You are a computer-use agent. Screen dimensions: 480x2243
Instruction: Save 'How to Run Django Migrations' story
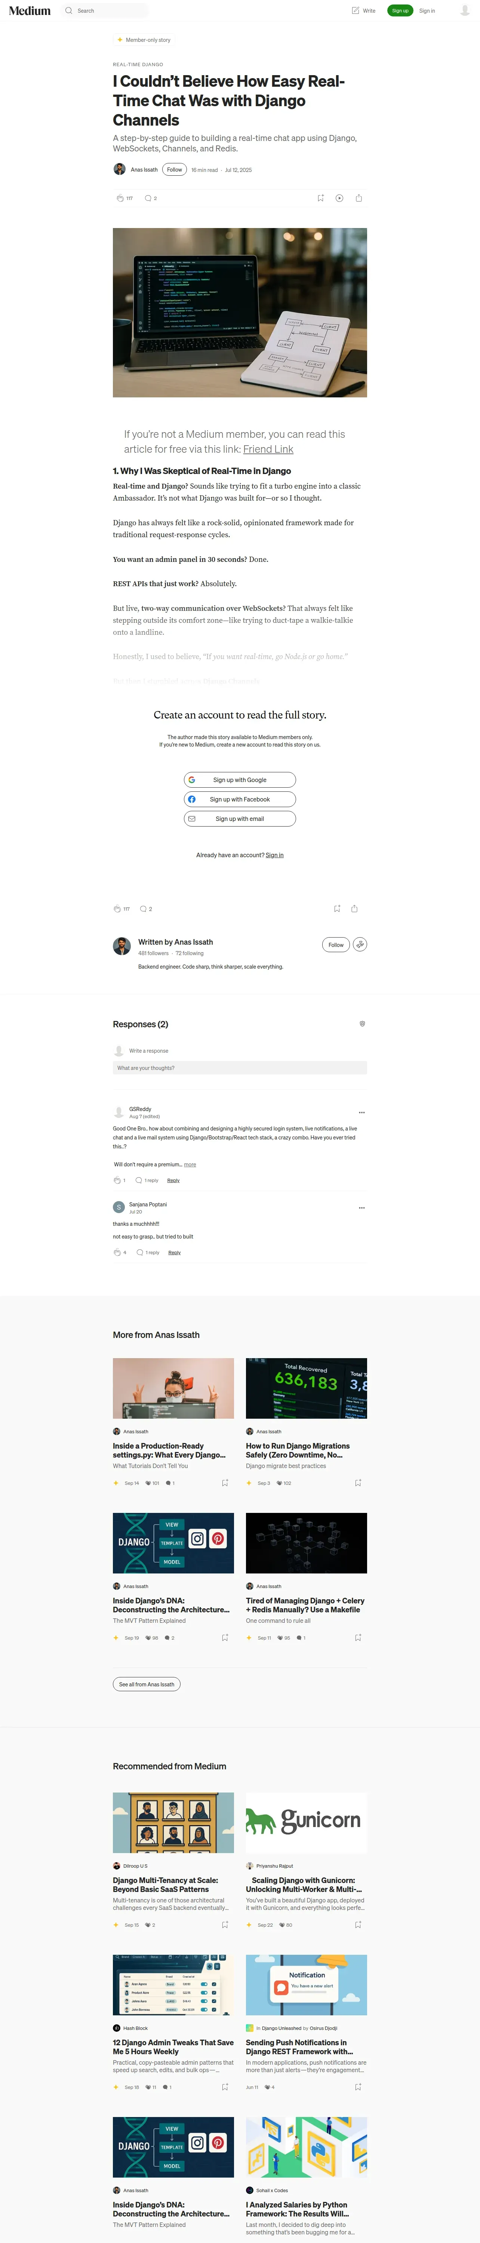pyautogui.click(x=358, y=1483)
